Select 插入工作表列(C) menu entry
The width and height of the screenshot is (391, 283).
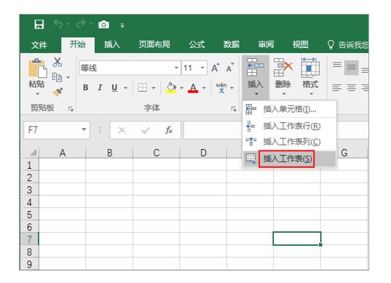pos(289,142)
